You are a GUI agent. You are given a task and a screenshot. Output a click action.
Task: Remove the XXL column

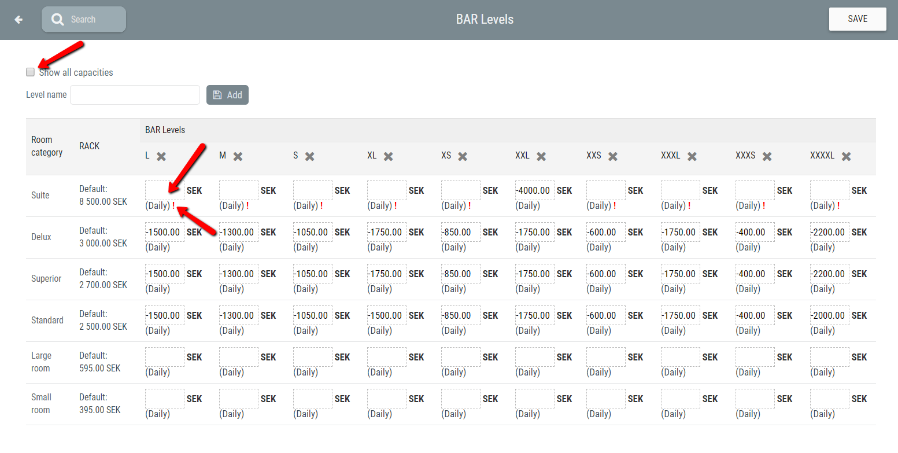(541, 156)
